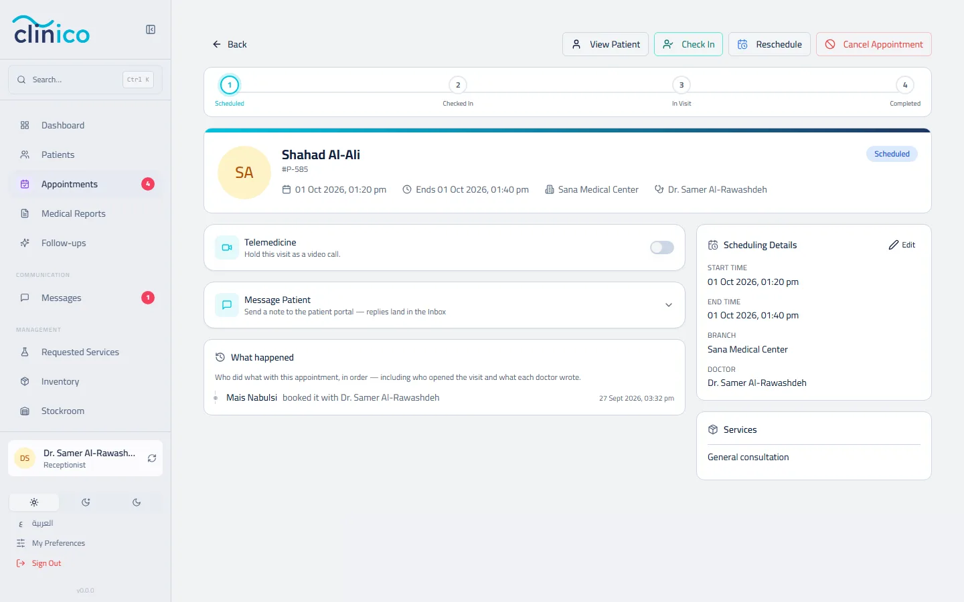Click Message Patient chat icon

pos(227,305)
